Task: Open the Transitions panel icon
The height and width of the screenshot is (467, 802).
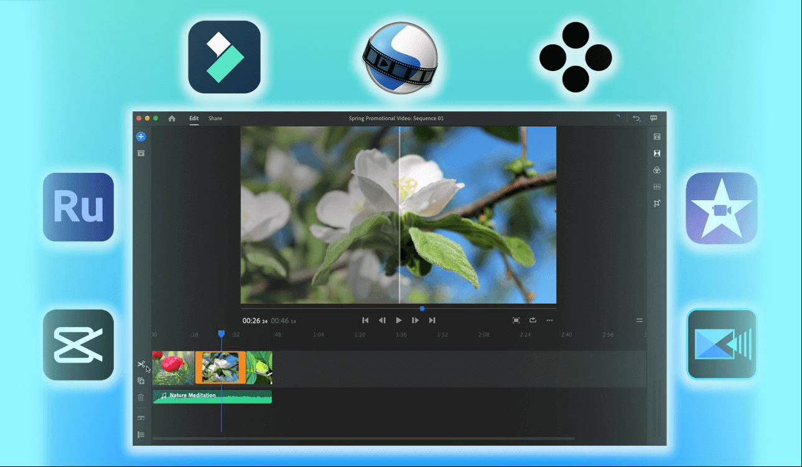Action: [657, 153]
